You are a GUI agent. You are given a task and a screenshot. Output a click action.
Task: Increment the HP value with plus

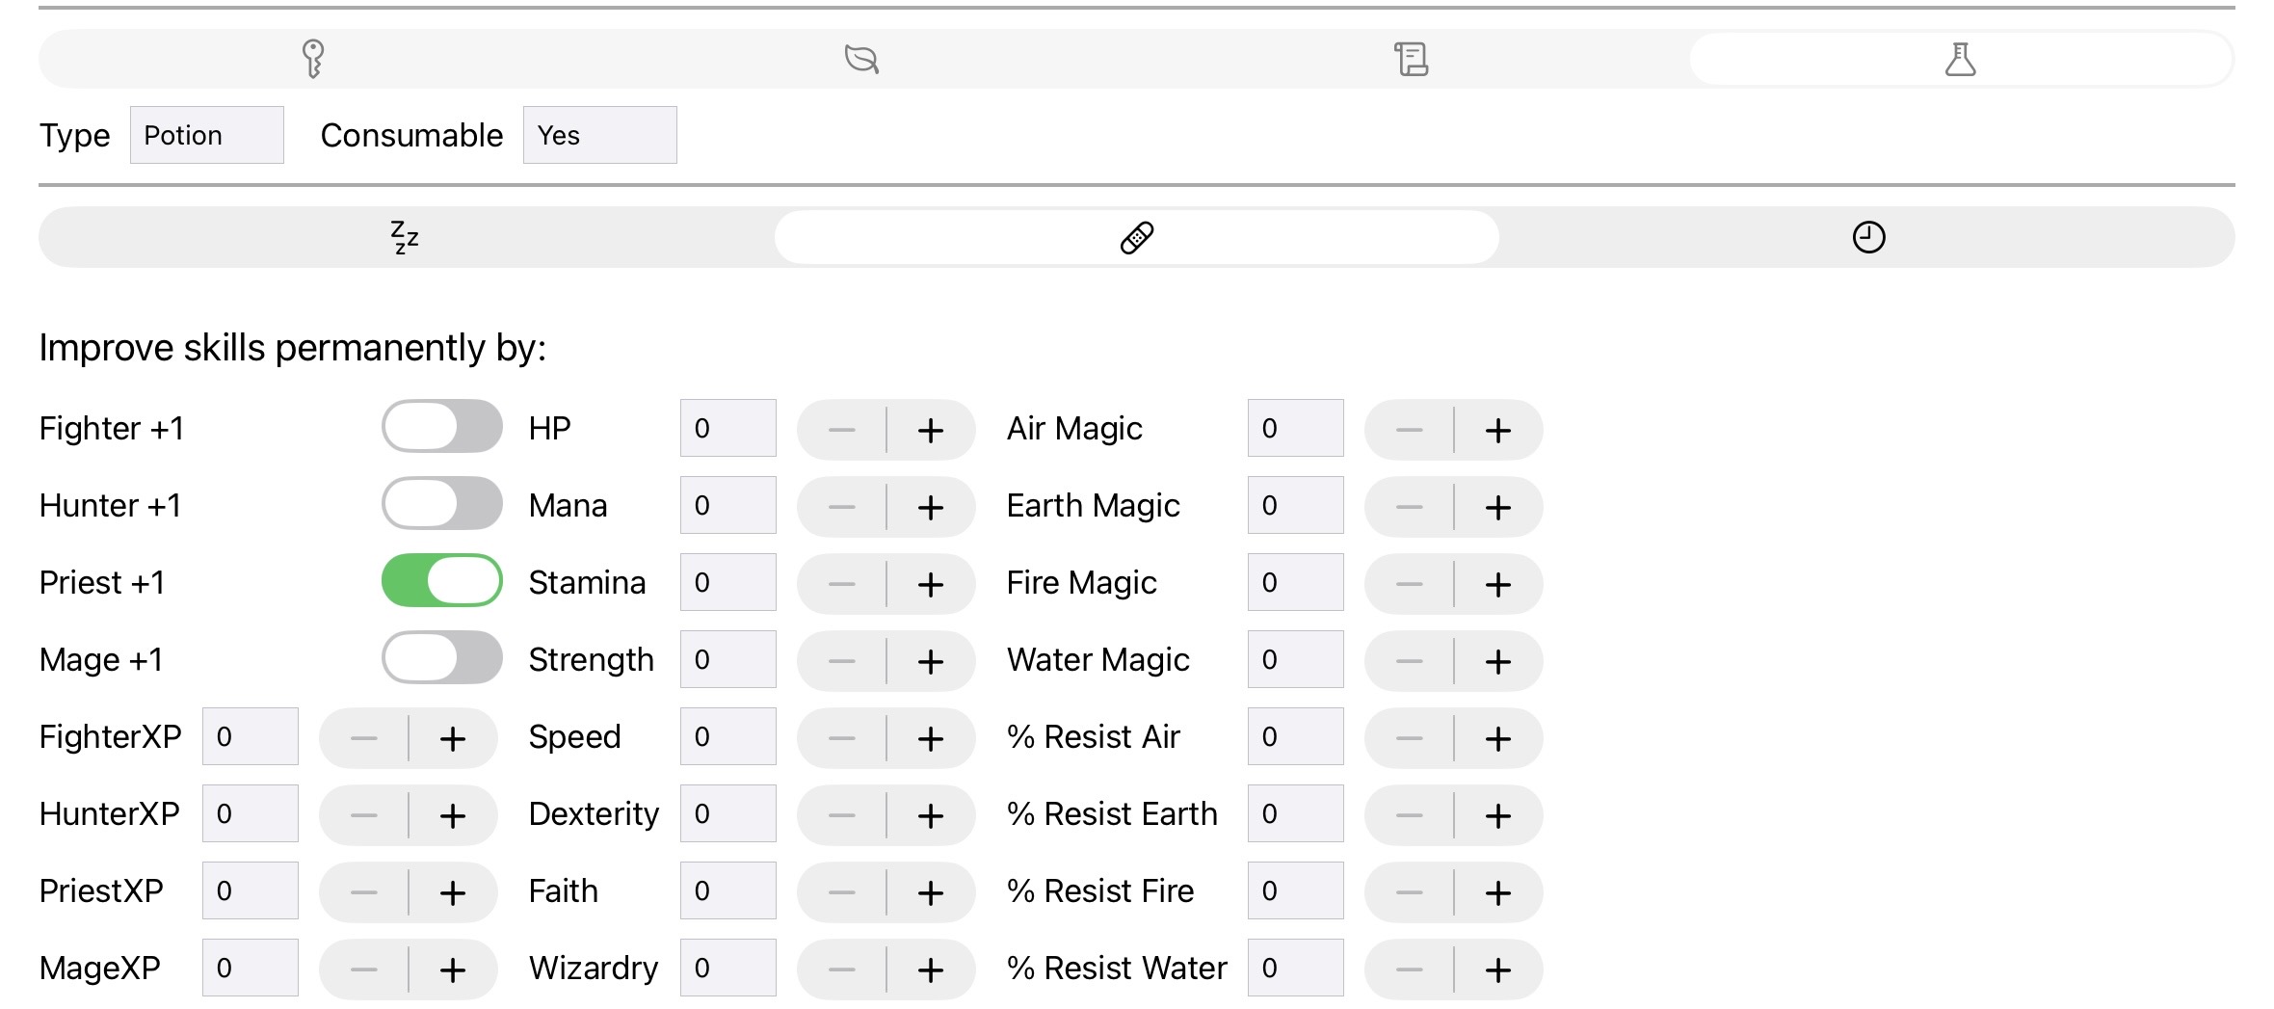929,430
